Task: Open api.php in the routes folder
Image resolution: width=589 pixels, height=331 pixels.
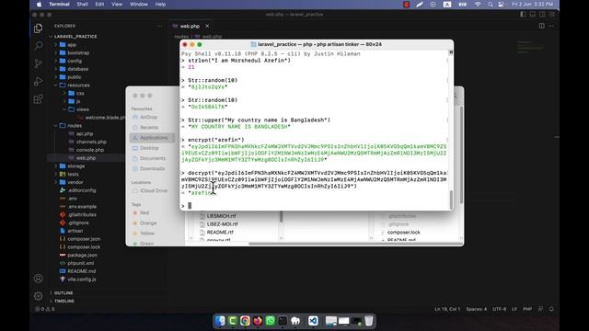Action: (x=85, y=133)
